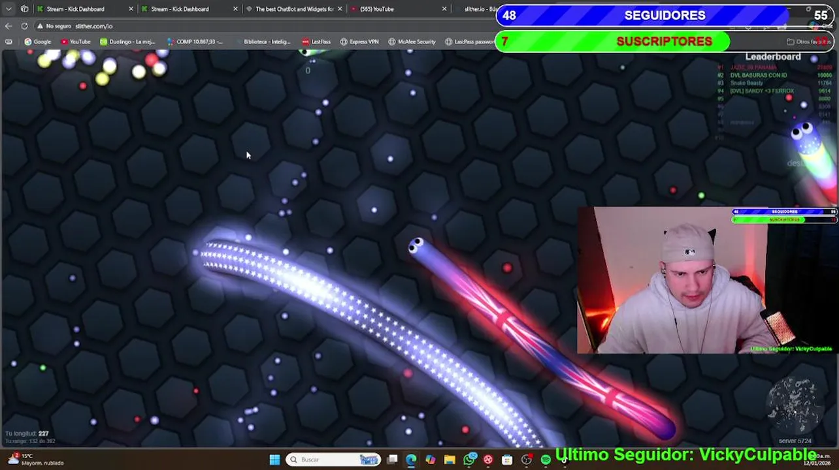Open the YouTube bookmark
The width and height of the screenshot is (839, 470).
pyautogui.click(x=75, y=42)
